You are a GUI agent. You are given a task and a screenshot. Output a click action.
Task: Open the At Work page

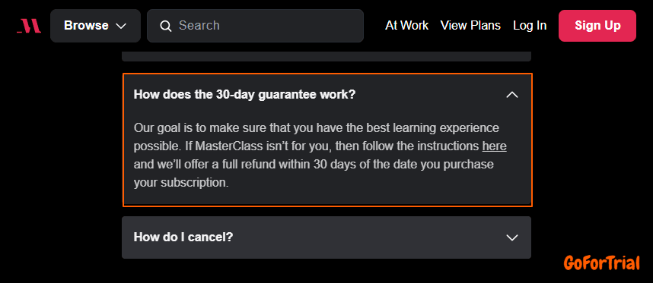coord(406,26)
